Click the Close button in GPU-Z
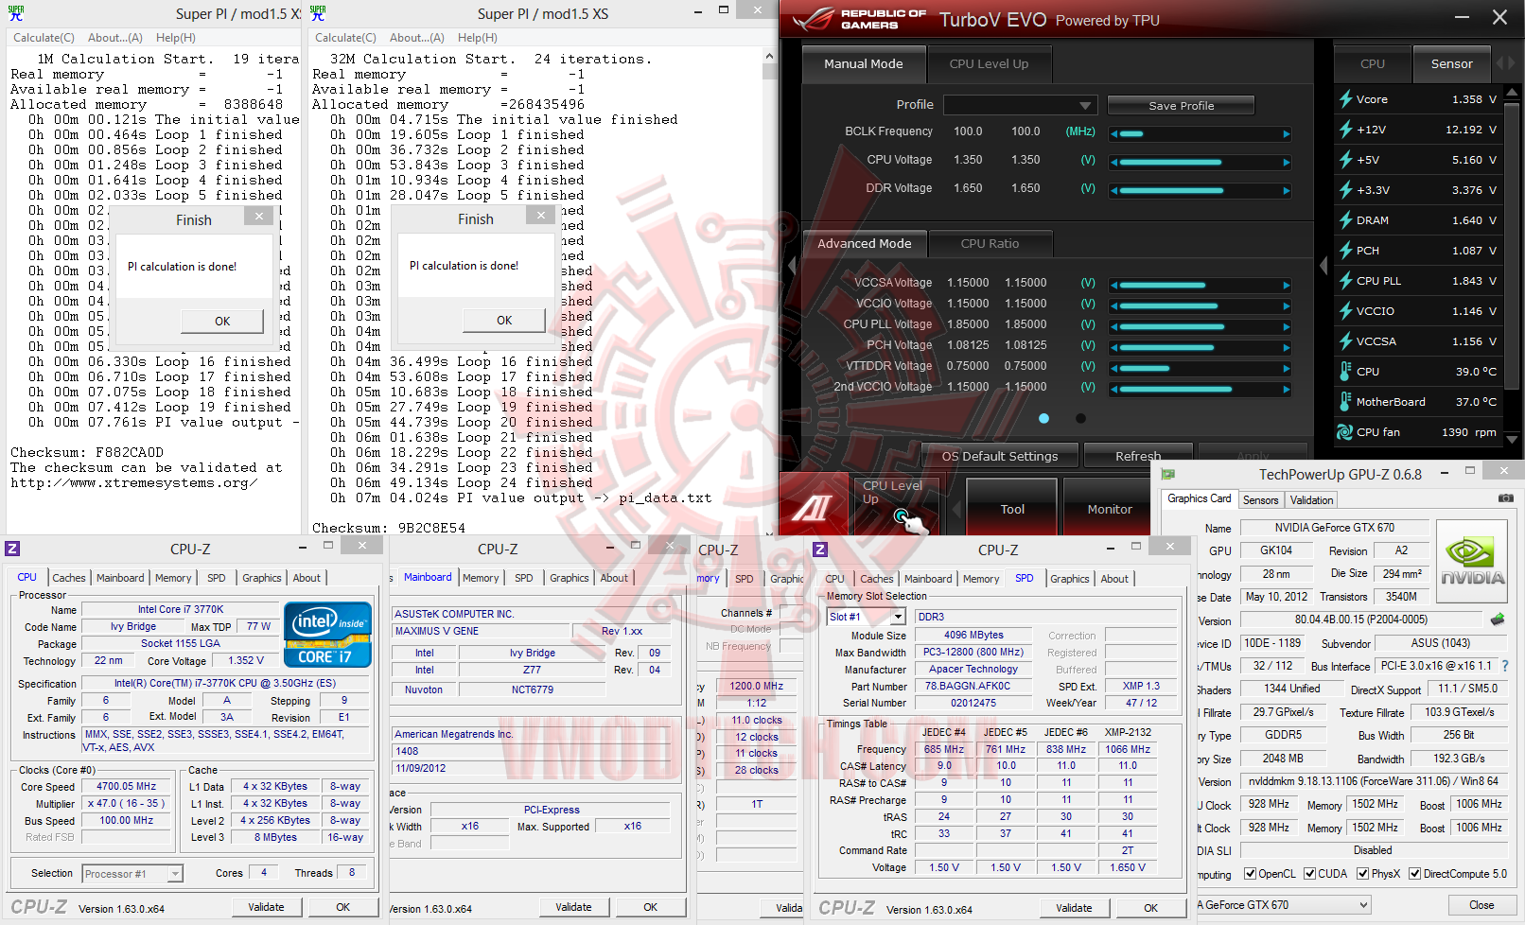The height and width of the screenshot is (925, 1525). click(x=1481, y=905)
